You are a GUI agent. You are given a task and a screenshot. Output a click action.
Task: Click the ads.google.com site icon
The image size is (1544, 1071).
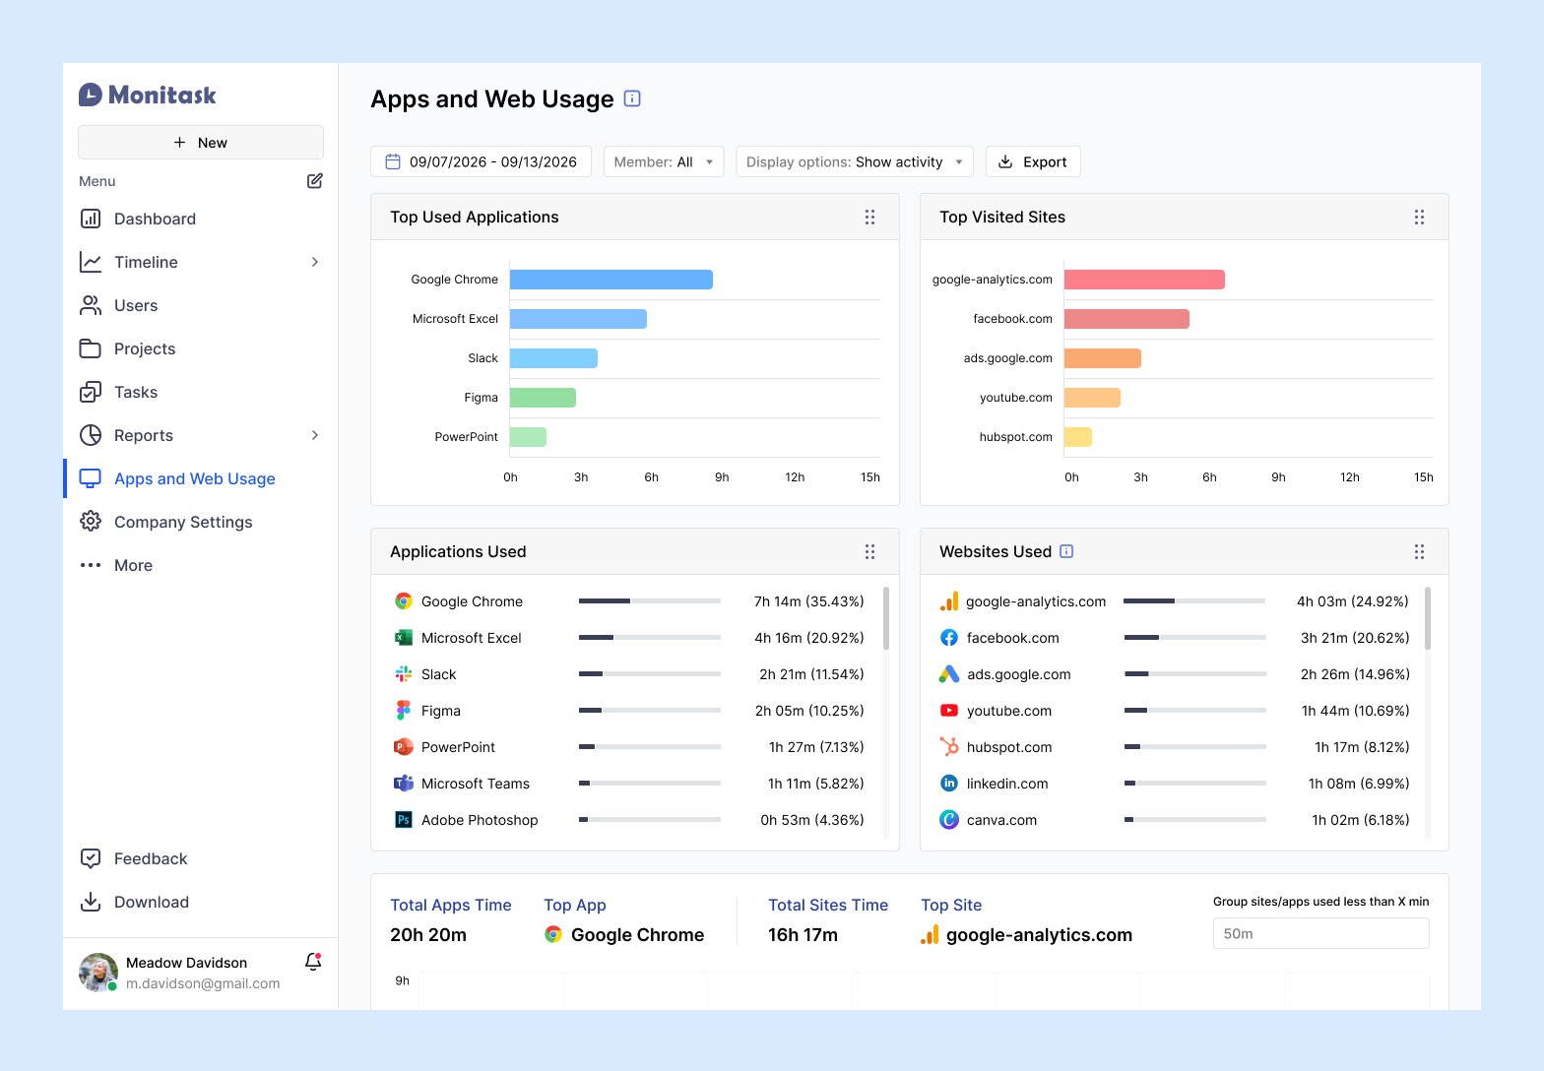[949, 674]
